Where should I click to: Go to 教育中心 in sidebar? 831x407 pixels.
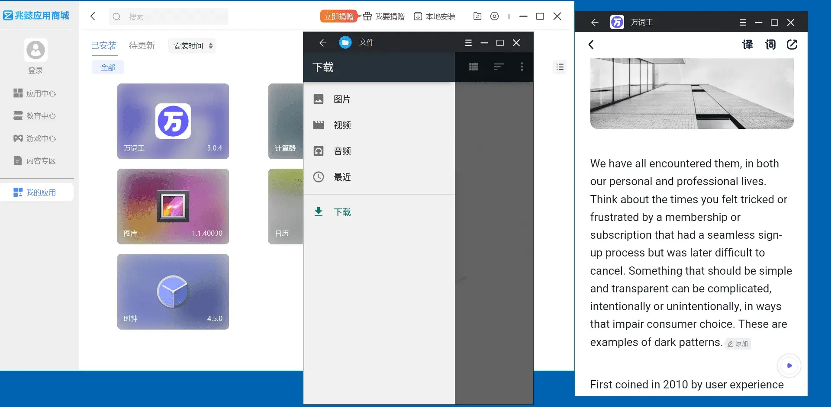click(x=35, y=116)
